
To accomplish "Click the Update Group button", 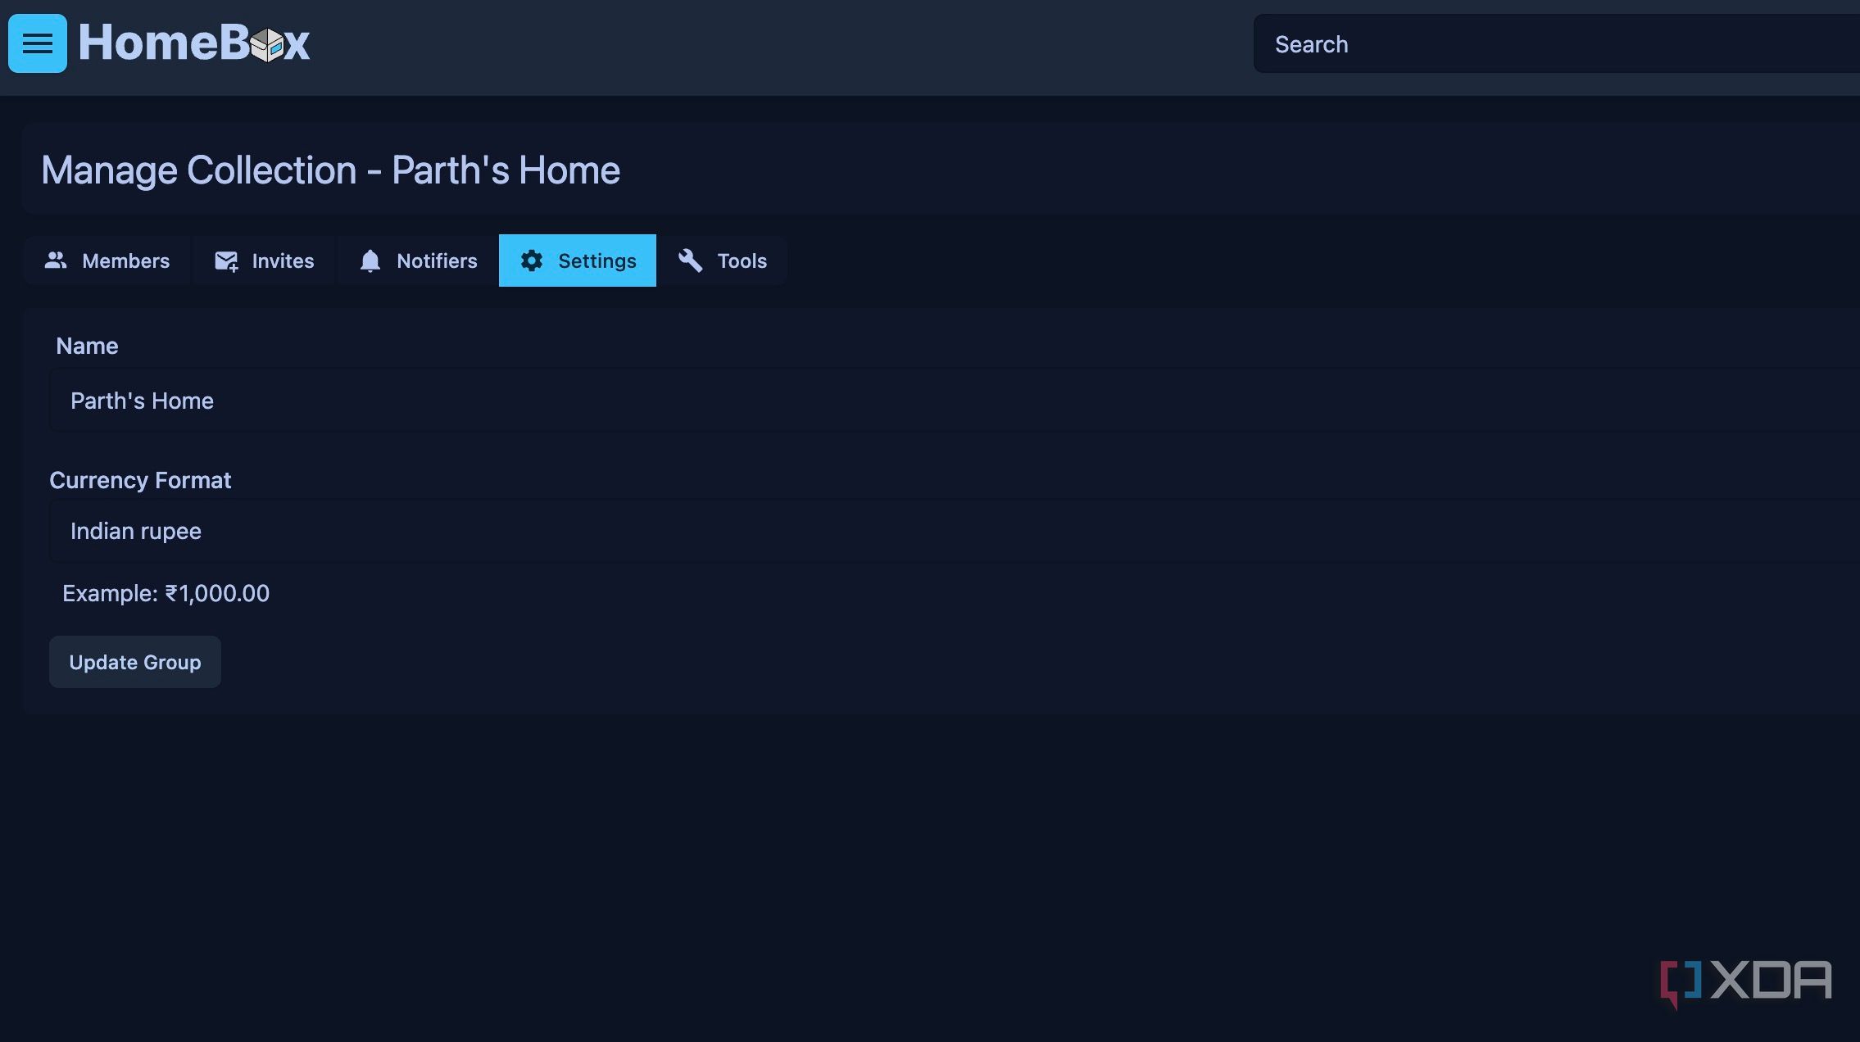I will 135,662.
